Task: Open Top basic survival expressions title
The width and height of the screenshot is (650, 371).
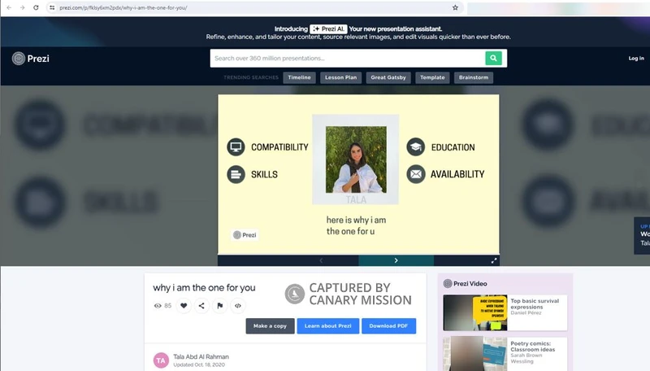Action: click(535, 303)
